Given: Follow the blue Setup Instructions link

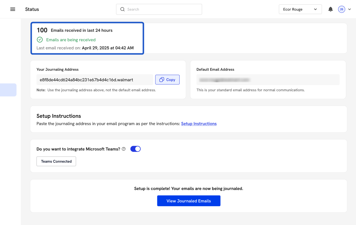Looking at the screenshot, I should [x=199, y=124].
